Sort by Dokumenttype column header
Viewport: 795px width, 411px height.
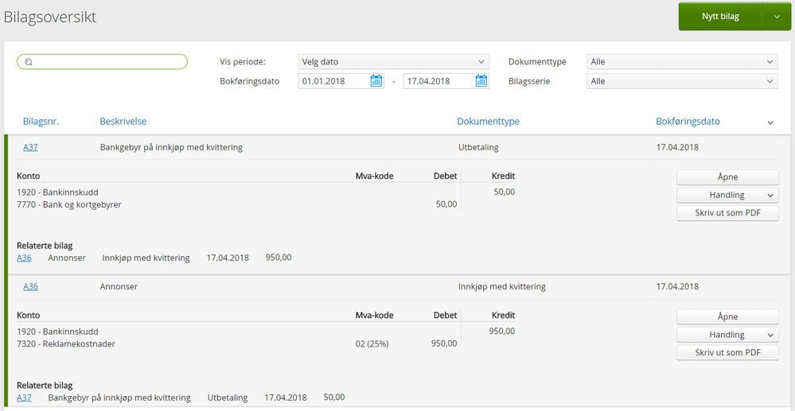pos(488,122)
